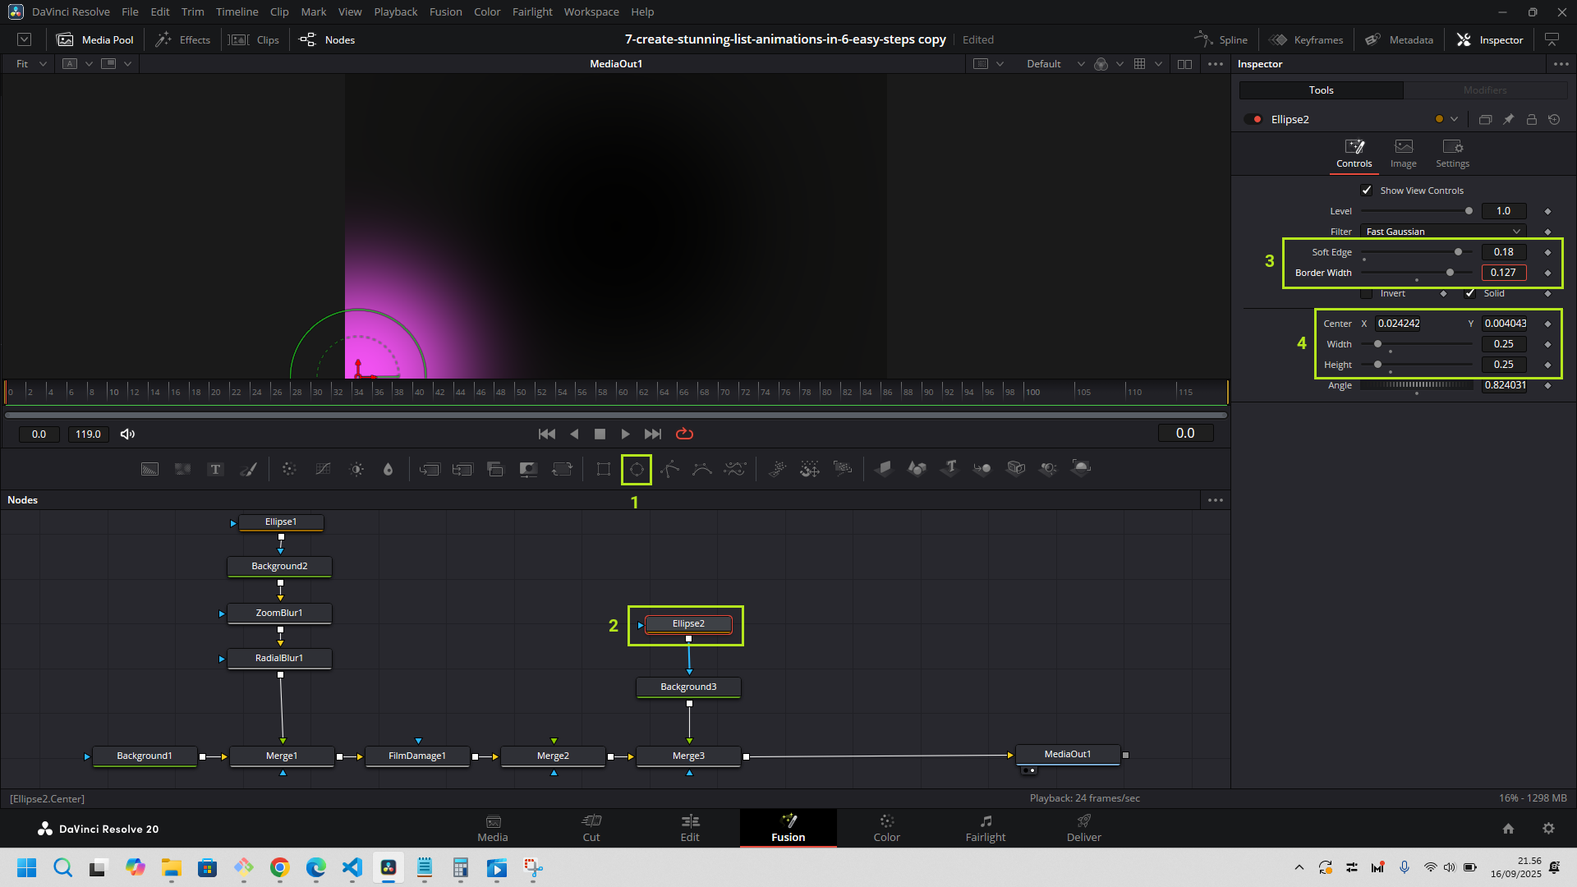Toggle the loop playback button
Screen dimensions: 1577x887
click(684, 434)
